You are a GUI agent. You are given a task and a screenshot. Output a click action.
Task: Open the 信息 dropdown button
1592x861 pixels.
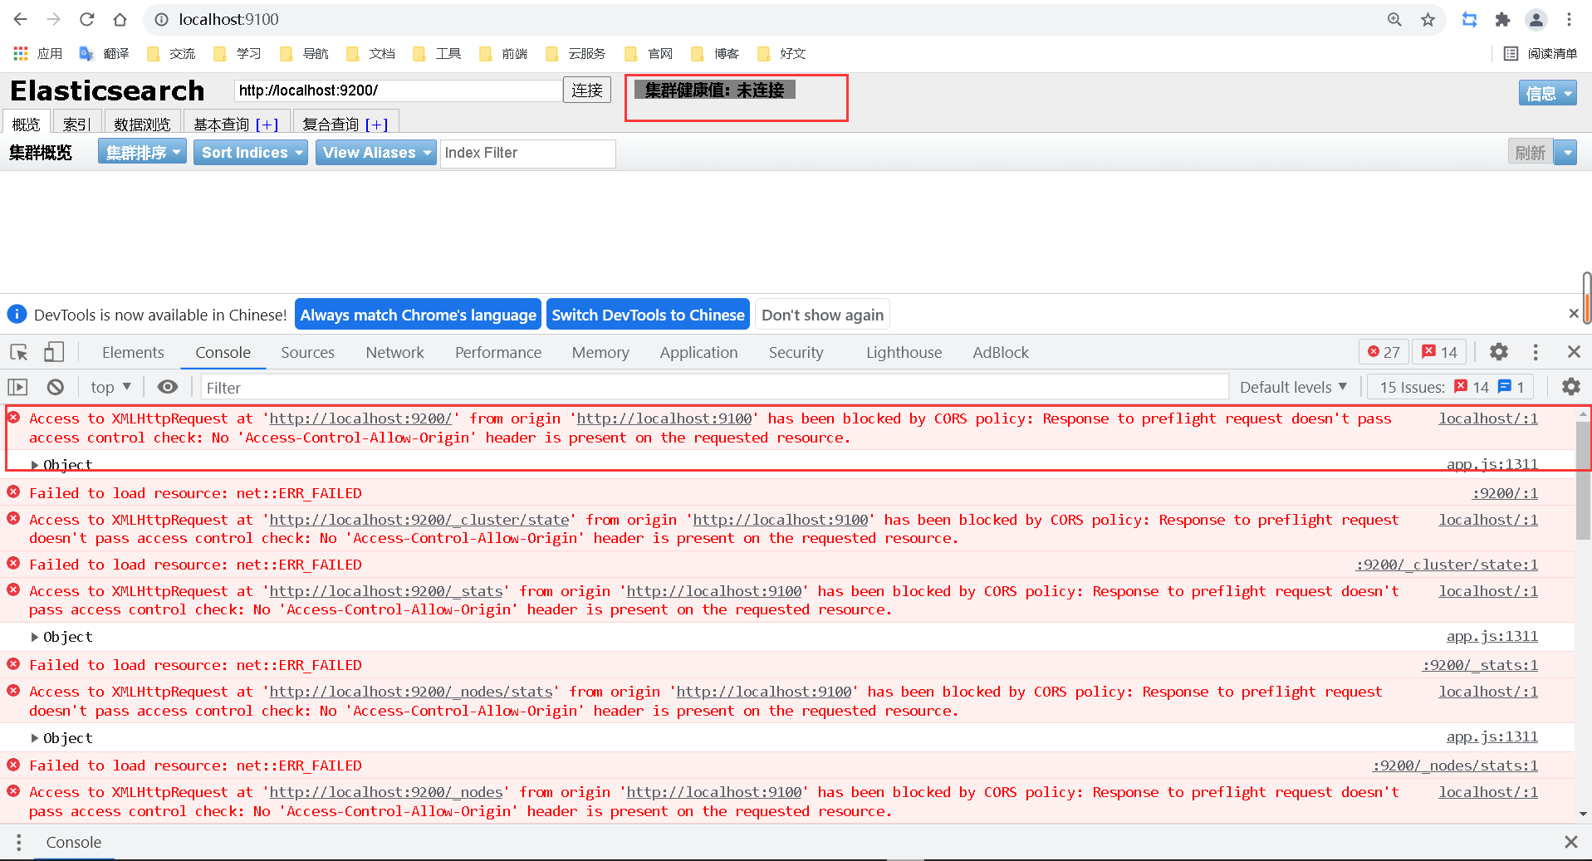click(1547, 93)
